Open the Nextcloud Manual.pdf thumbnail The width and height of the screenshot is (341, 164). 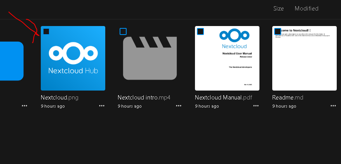pyautogui.click(x=227, y=58)
